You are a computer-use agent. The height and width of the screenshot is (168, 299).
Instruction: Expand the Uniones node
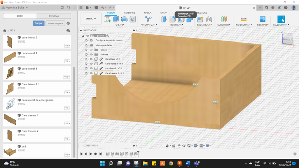pos(86,54)
